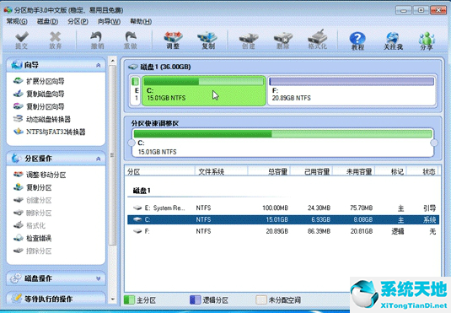Click the 重做 (redo) toolbar icon
Viewport: 451px width, 313px height.
[131, 40]
